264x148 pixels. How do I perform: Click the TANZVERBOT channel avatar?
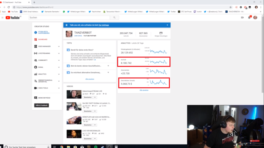pos(69,34)
